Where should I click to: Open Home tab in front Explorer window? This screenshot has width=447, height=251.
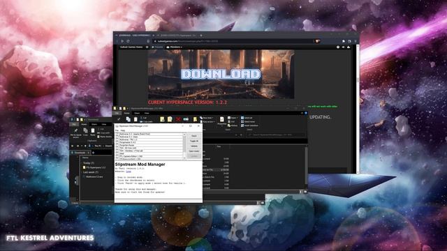(x=126, y=113)
